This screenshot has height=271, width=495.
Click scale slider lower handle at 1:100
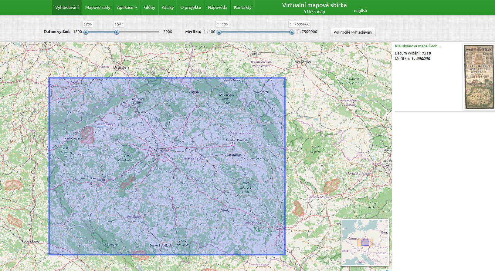219,32
